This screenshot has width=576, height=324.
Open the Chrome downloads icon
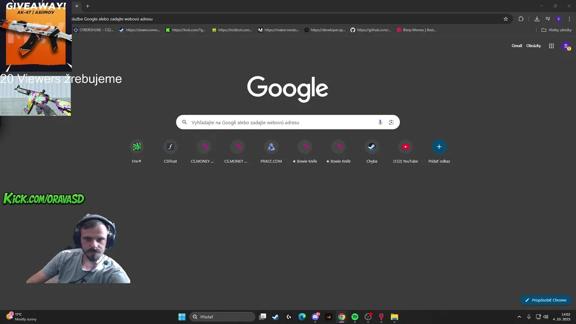tap(537, 19)
